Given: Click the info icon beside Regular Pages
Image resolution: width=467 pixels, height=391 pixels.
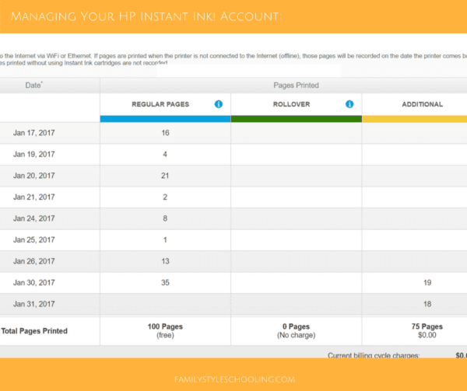Looking at the screenshot, I should pyautogui.click(x=218, y=104).
